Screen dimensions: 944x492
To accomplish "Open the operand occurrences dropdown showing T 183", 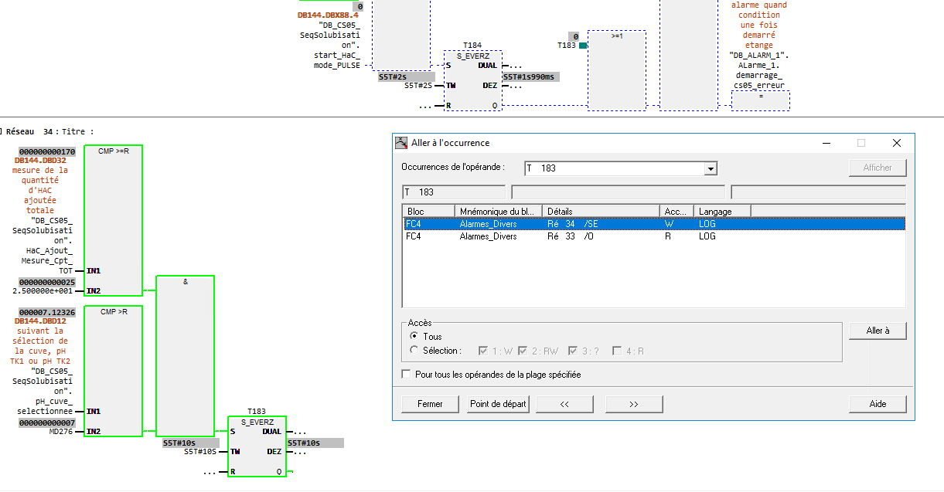I will tap(711, 168).
